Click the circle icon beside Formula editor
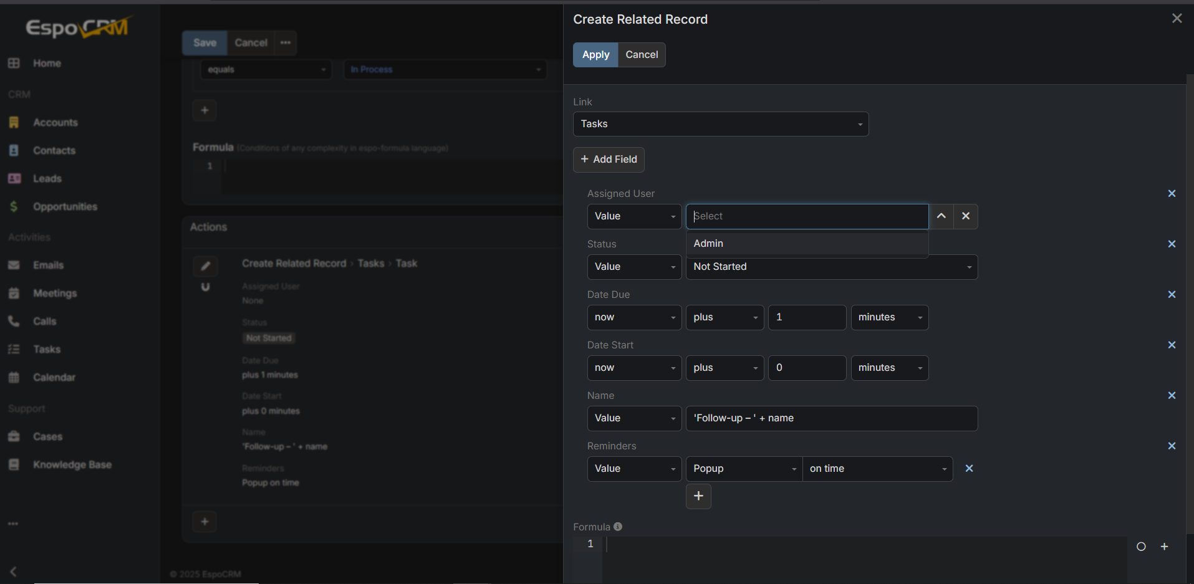Screen dimensions: 1194x584 (x=1141, y=547)
